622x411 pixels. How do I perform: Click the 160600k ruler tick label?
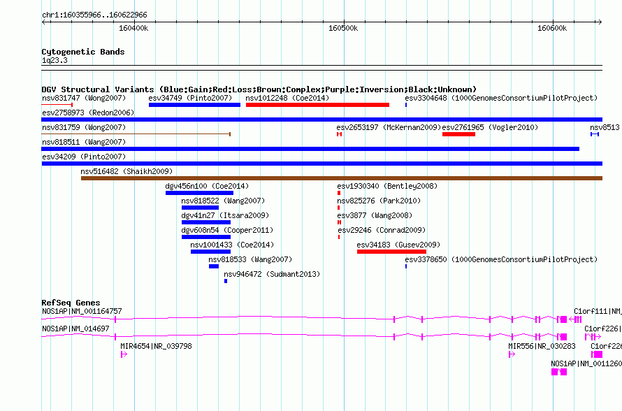tap(552, 29)
